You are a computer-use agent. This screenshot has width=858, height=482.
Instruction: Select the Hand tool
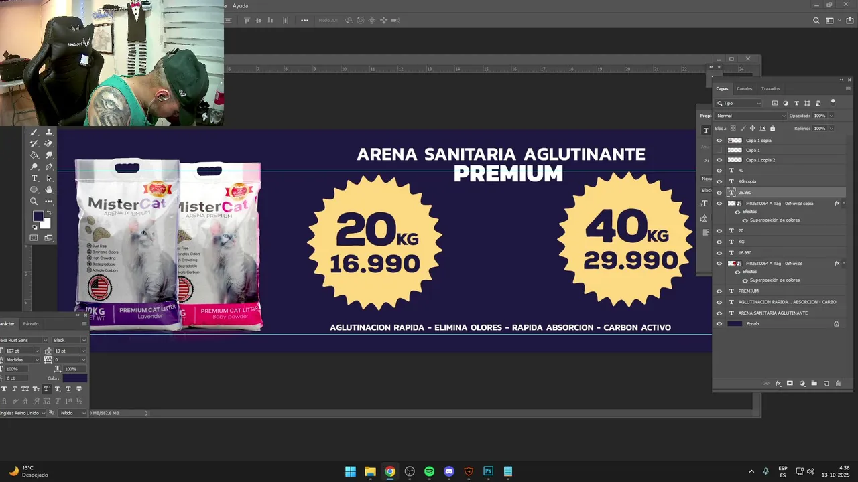tap(49, 189)
